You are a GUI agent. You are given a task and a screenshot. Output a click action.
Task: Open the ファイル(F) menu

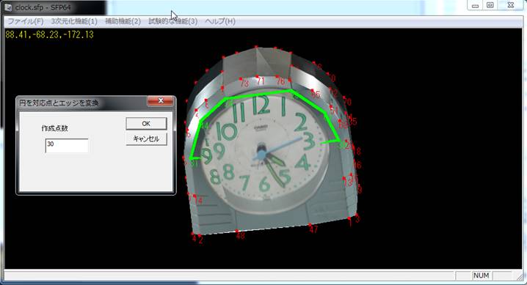pyautogui.click(x=25, y=21)
